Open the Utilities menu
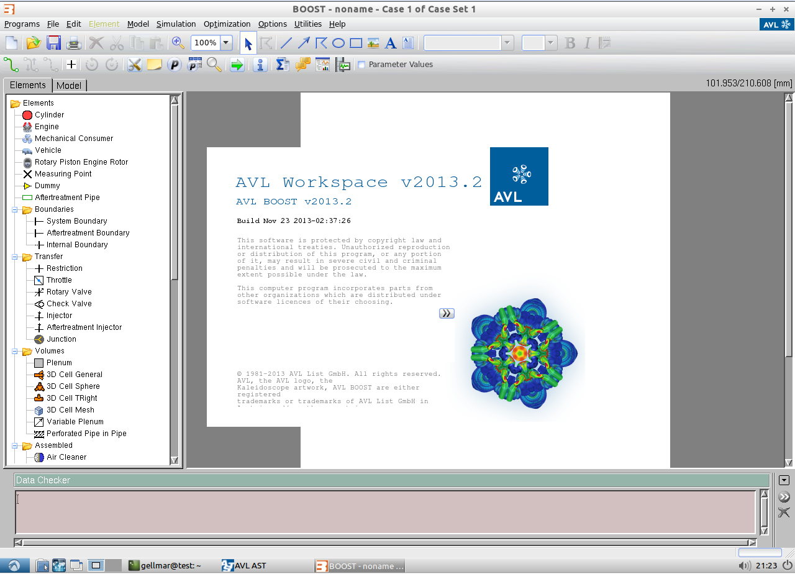Screen dimensions: 795x574 tap(308, 24)
